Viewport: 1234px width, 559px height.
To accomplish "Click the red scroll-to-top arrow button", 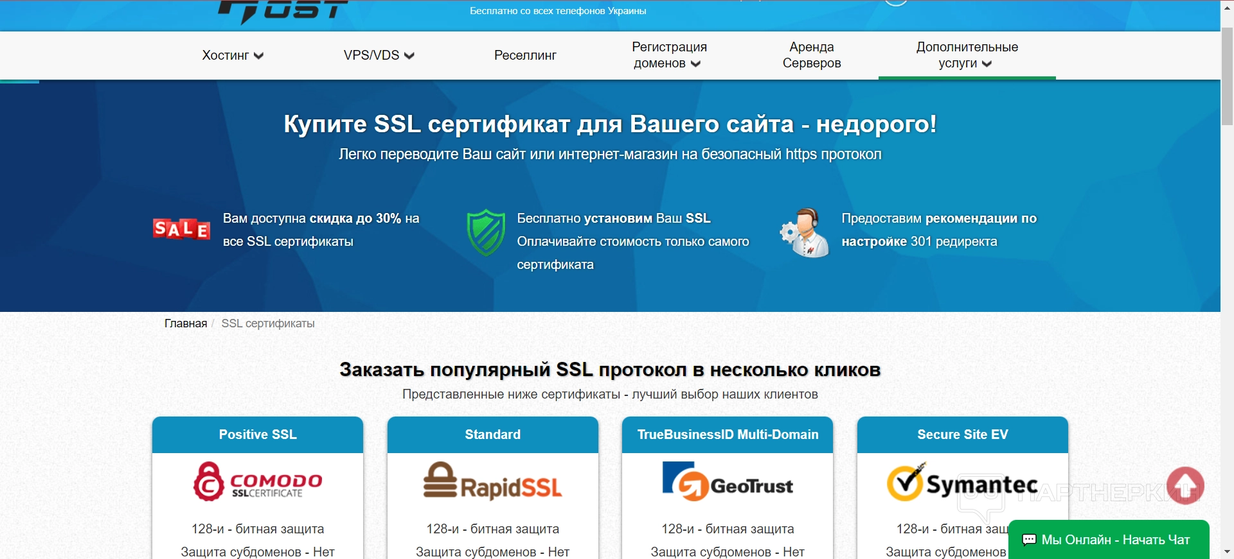I will click(x=1185, y=485).
